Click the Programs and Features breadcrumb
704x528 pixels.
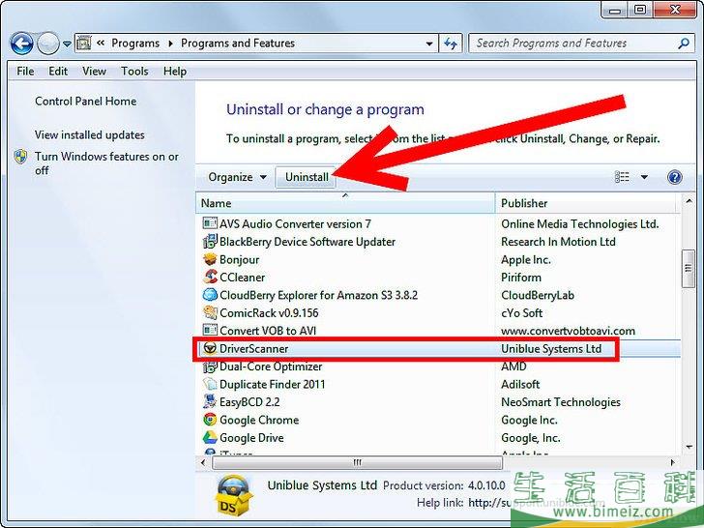click(x=238, y=44)
